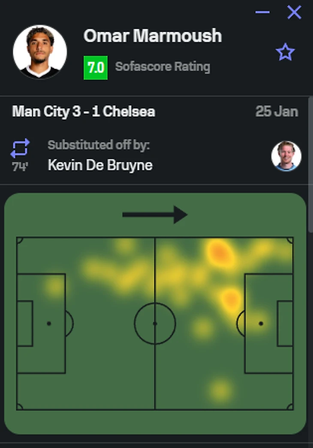Click the 25 Jan match date

coord(277,112)
